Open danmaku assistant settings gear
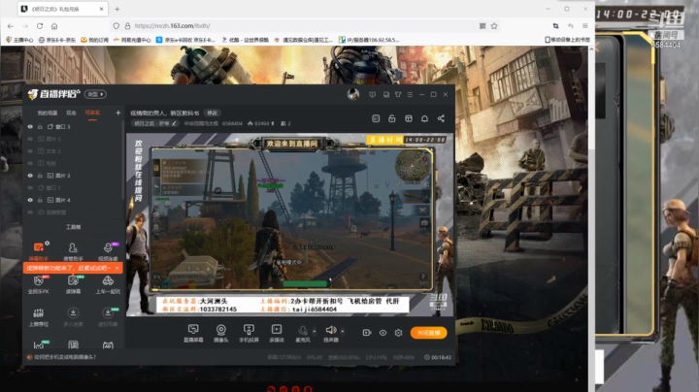Image resolution: width=699 pixels, height=392 pixels. pyautogui.click(x=48, y=244)
